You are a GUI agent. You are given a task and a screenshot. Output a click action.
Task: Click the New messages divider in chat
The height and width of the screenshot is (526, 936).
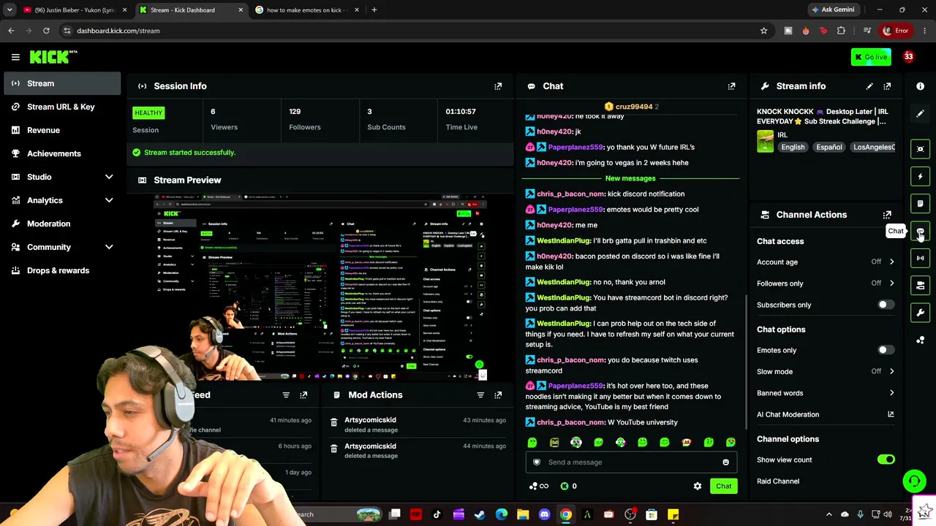(x=630, y=178)
